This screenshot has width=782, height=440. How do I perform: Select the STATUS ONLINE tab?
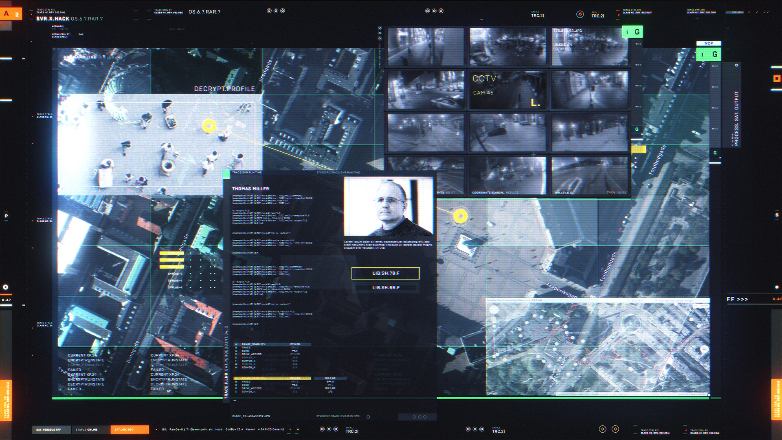pos(90,429)
